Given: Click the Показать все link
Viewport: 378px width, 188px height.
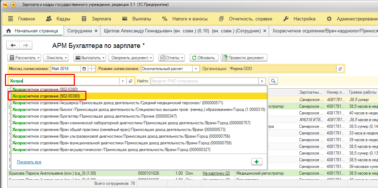Looking at the screenshot, I should (x=29, y=162).
